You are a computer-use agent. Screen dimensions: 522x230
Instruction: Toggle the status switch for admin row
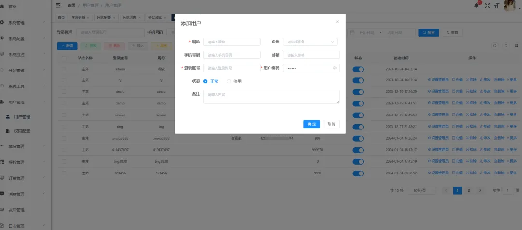click(358, 69)
